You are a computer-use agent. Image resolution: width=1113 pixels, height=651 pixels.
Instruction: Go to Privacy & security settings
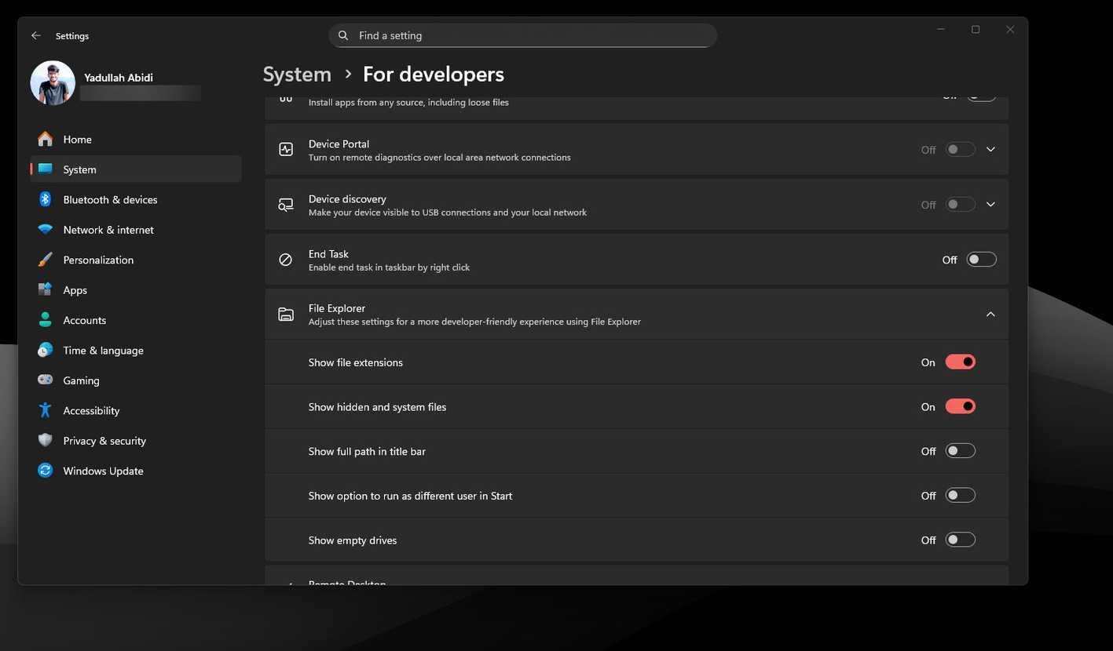coord(135,441)
